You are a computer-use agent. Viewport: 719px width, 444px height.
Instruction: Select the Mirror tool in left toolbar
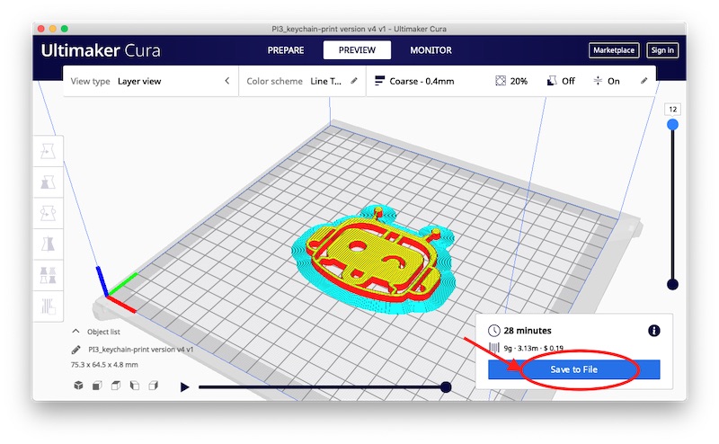pyautogui.click(x=49, y=244)
